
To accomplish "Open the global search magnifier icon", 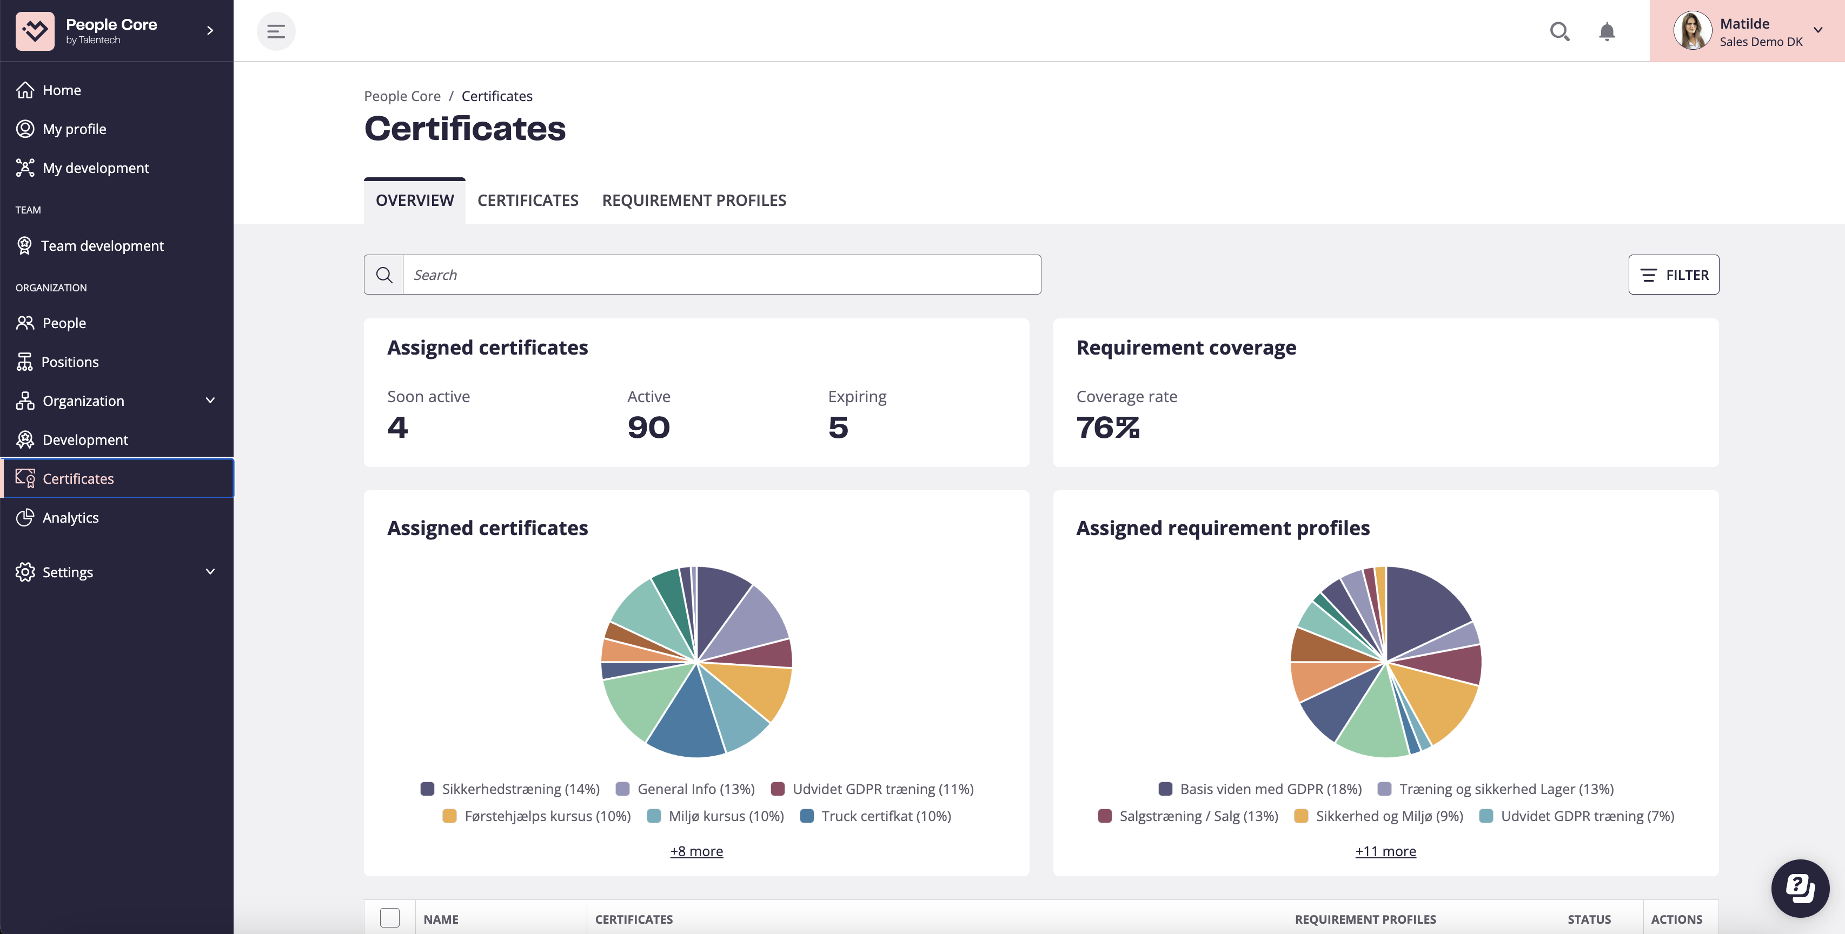I will point(1560,31).
